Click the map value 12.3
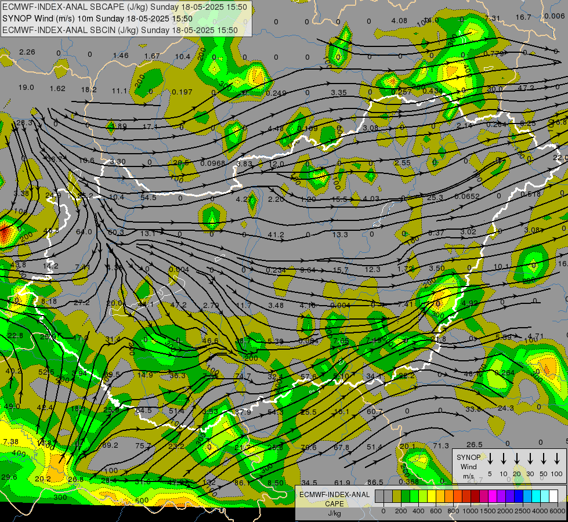The width and height of the screenshot is (568, 522). click(372, 269)
